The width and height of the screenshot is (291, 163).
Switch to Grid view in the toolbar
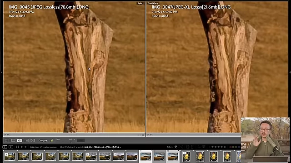7,140
